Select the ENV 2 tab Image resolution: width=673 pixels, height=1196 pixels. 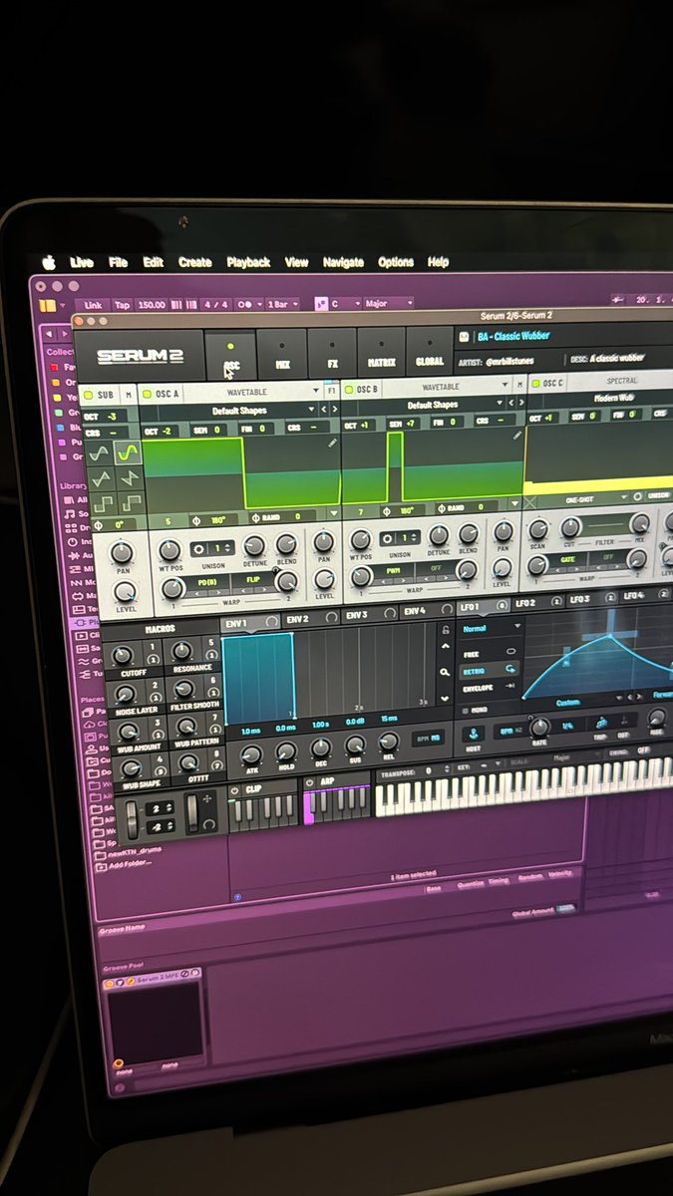click(307, 619)
